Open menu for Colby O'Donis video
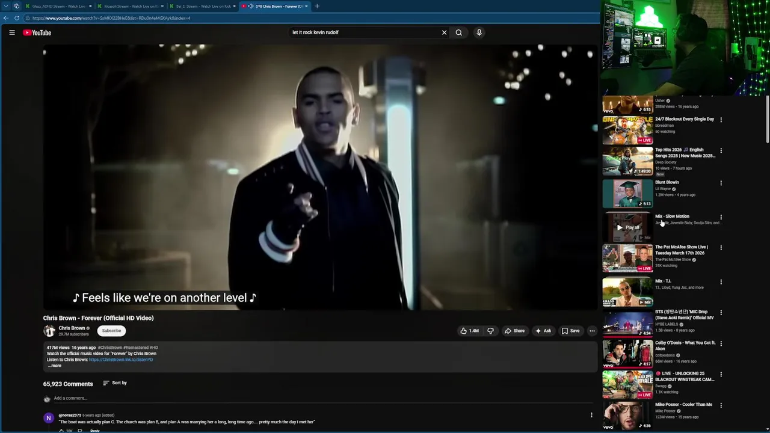 coord(721,343)
